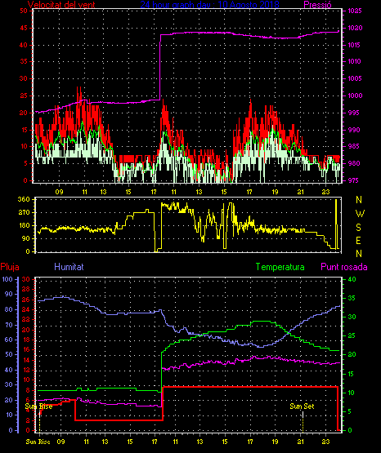Click blue humidity axis value 80

tap(9, 309)
